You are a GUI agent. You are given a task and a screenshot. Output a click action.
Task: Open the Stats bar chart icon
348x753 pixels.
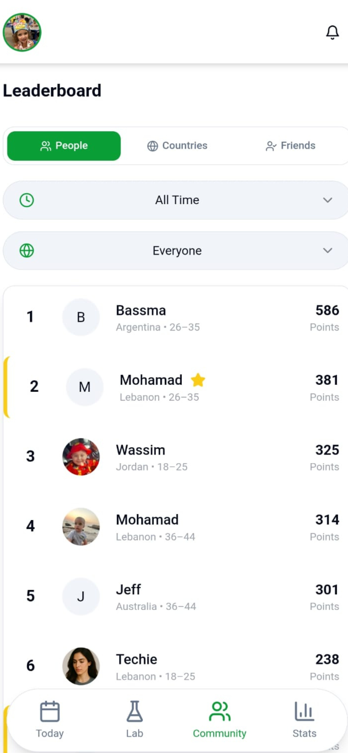(x=304, y=711)
